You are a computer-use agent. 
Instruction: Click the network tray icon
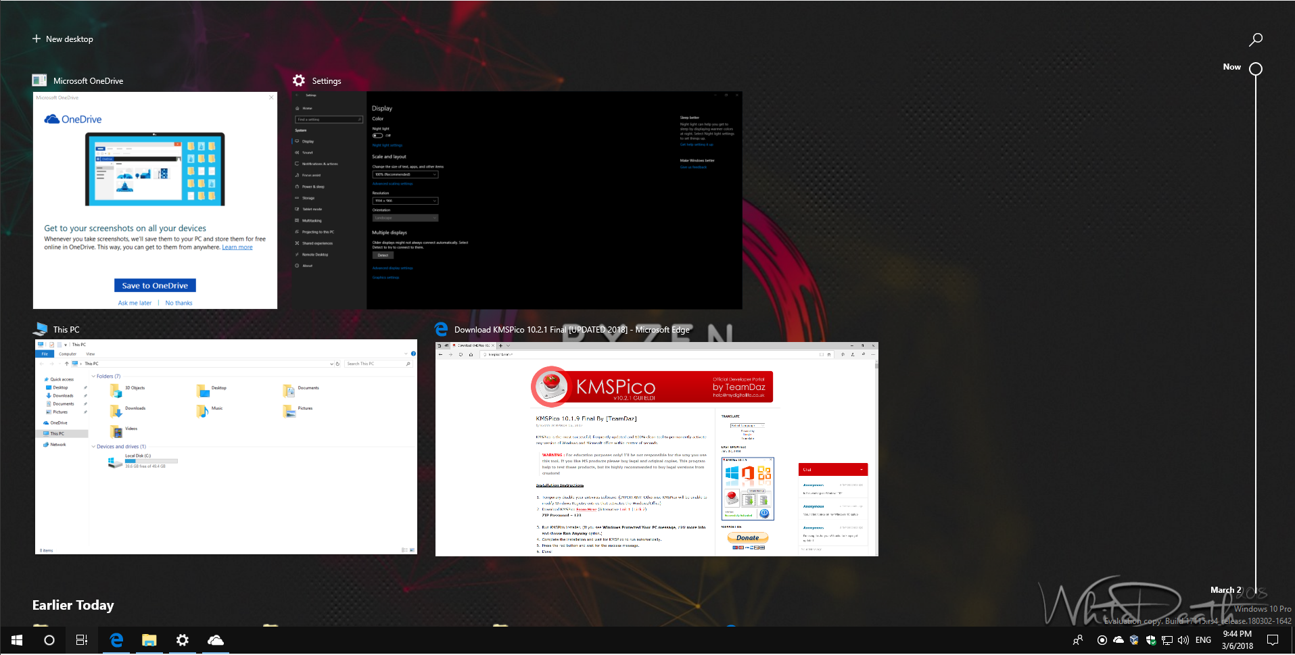click(x=1167, y=640)
